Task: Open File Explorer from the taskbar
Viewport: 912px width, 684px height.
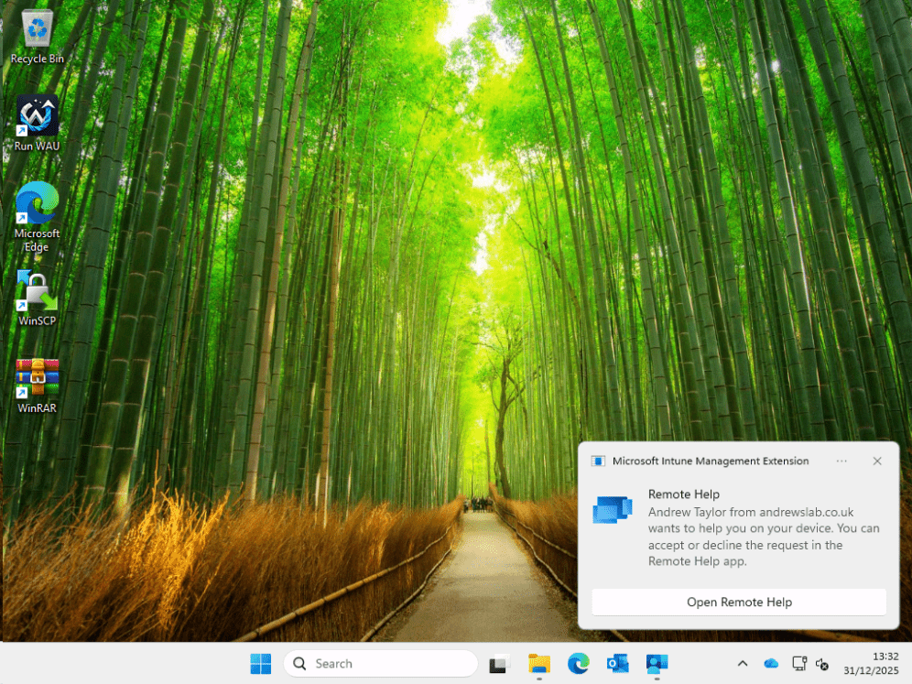Action: click(538, 663)
